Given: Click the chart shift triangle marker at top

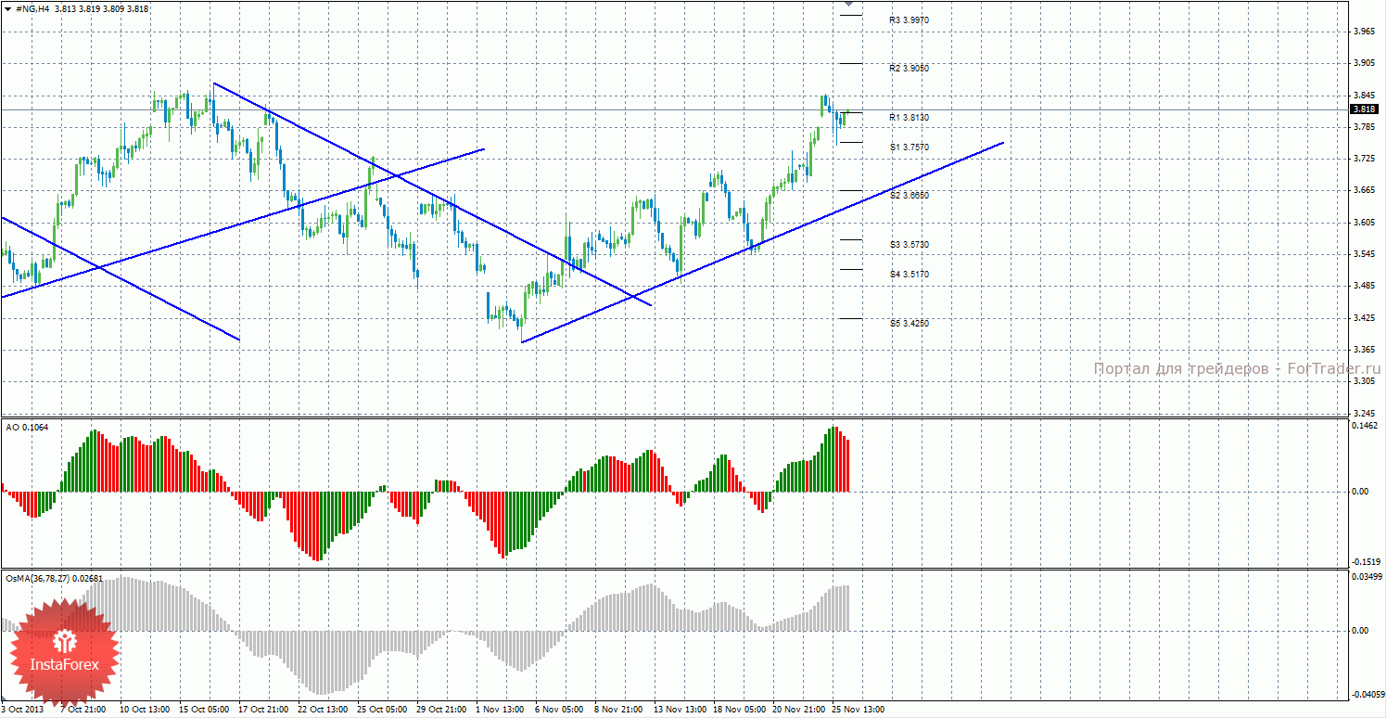Looking at the screenshot, I should (850, 5).
